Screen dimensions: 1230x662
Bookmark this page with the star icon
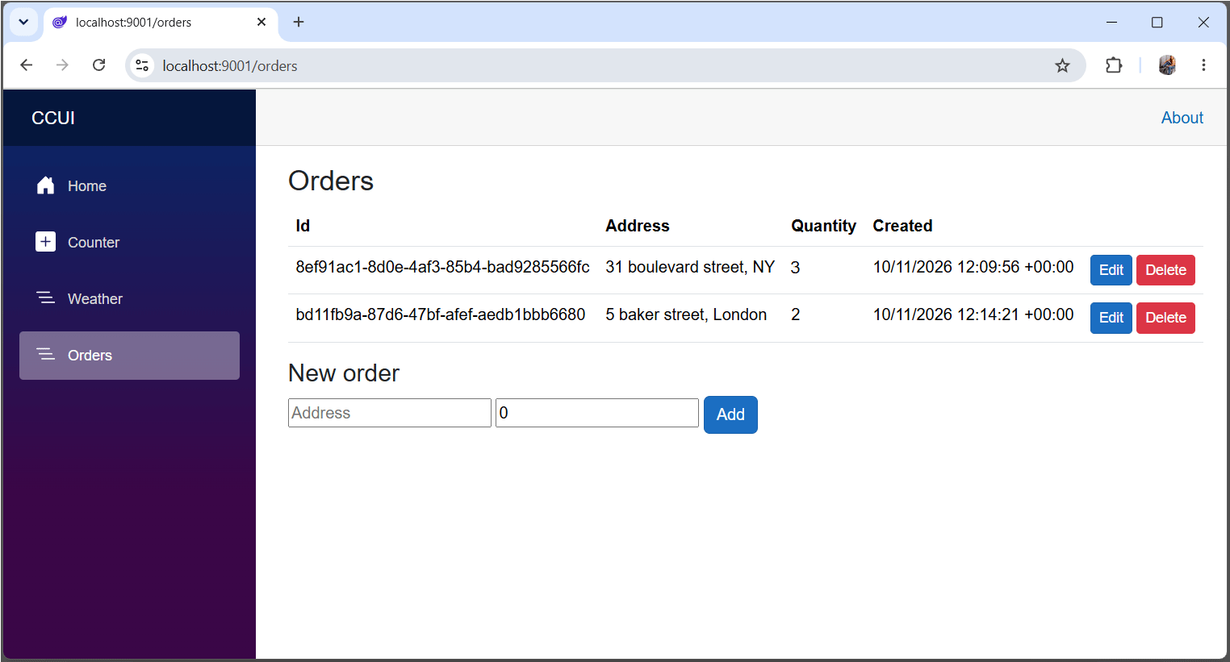(1062, 65)
